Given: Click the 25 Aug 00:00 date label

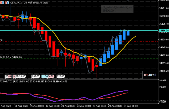Looking at the screenshot, I should (100, 106).
